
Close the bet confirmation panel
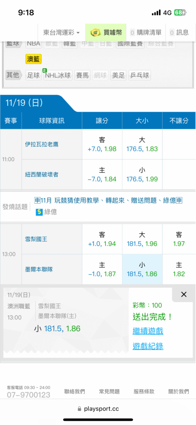184,295
